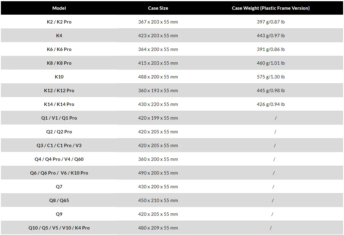Click the Case Weight column header
Image resolution: width=344 pixels, height=235 pixels.
click(x=271, y=8)
